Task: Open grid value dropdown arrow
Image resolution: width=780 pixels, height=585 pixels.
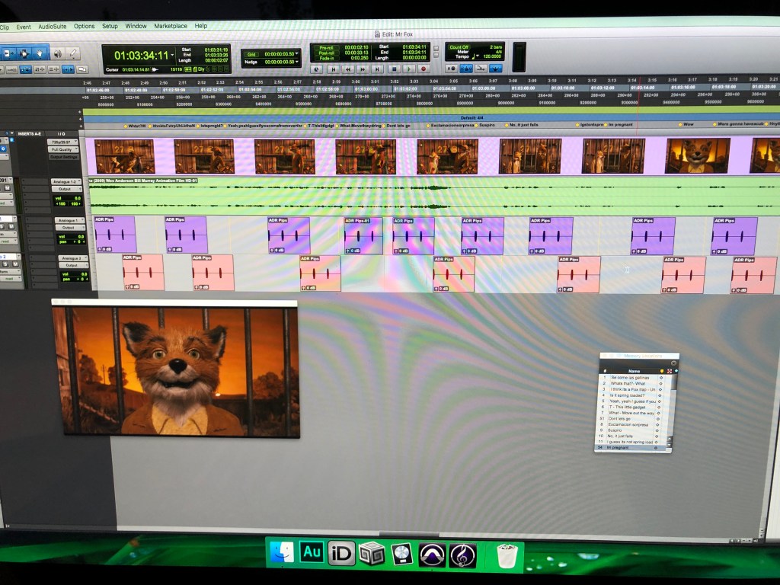Action: pos(297,53)
